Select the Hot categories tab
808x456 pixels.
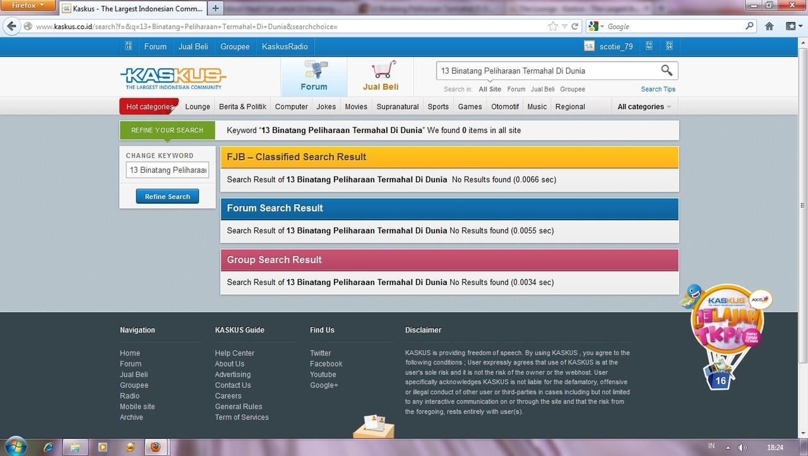[149, 107]
